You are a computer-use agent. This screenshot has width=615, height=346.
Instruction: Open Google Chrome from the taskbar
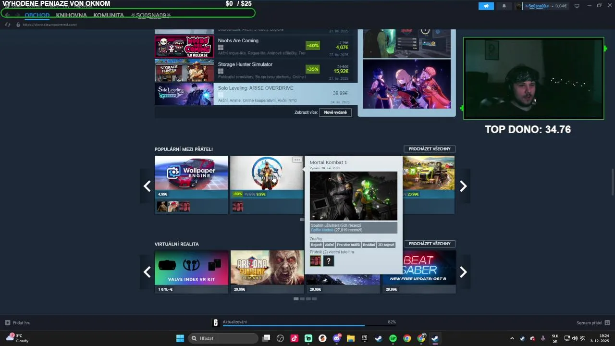(407, 338)
